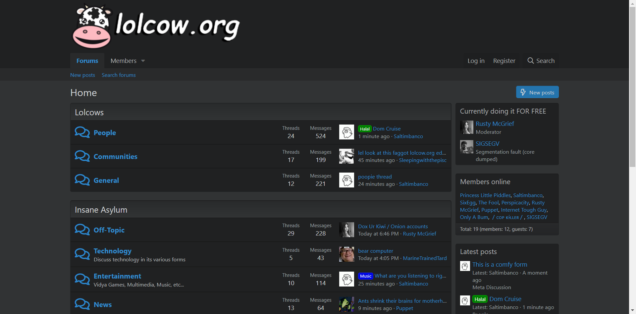Screen dimensions: 636x314
Task: Open Rusty McGrief name under Currently doing it
Action: [495, 124]
